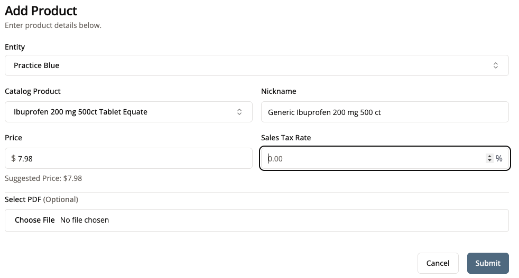Click the Select PDF (Optional) label
The width and height of the screenshot is (519, 278).
41,199
